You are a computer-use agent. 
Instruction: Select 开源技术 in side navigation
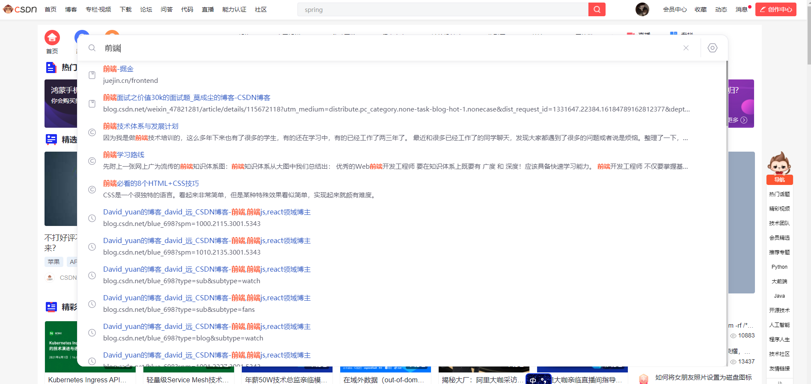tap(779, 311)
